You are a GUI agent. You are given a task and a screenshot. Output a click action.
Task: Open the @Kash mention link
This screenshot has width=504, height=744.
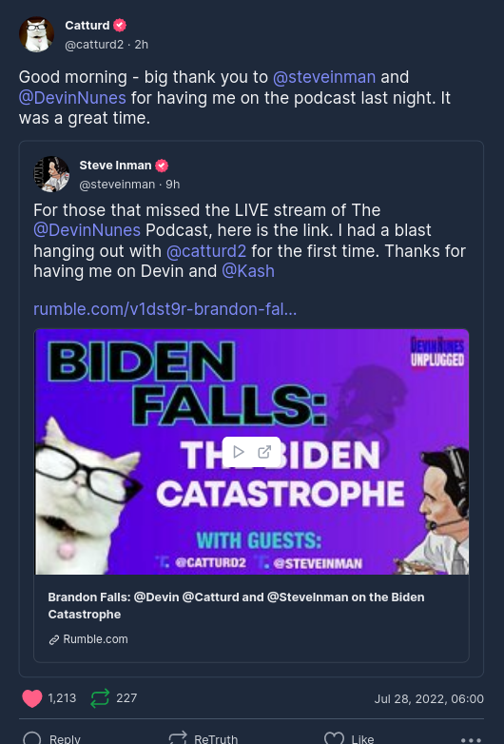point(248,271)
